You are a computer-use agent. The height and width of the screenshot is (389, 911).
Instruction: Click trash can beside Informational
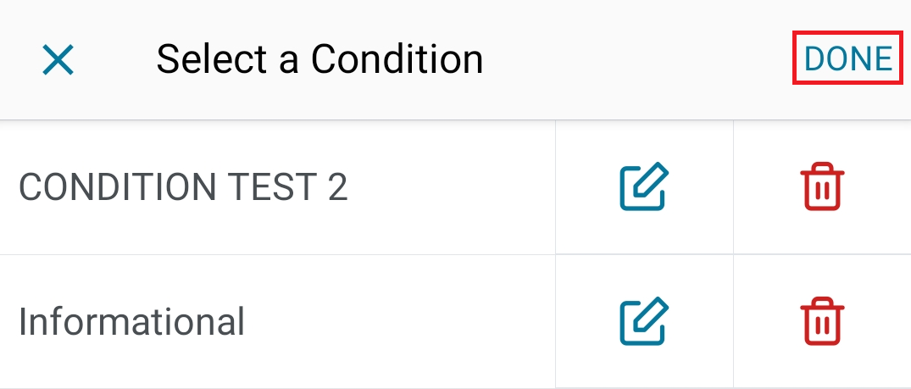(x=822, y=321)
